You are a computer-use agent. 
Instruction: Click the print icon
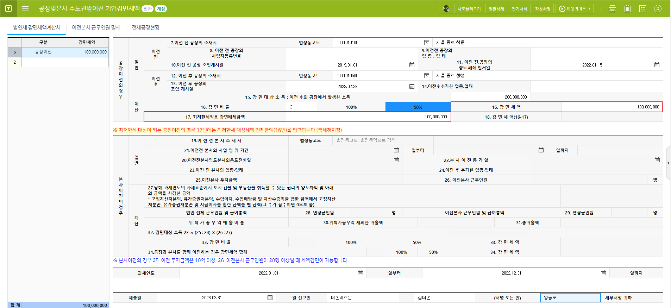(x=612, y=9)
